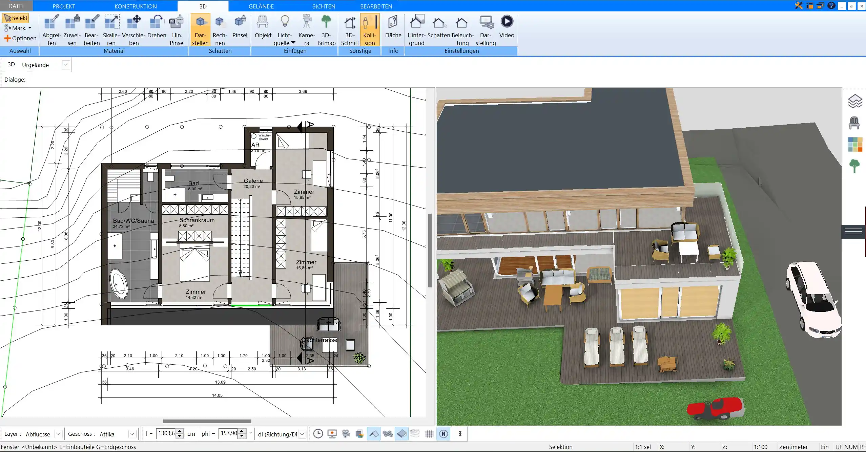Click the stacked documents icon
This screenshot has width=866, height=452.
pos(359,434)
